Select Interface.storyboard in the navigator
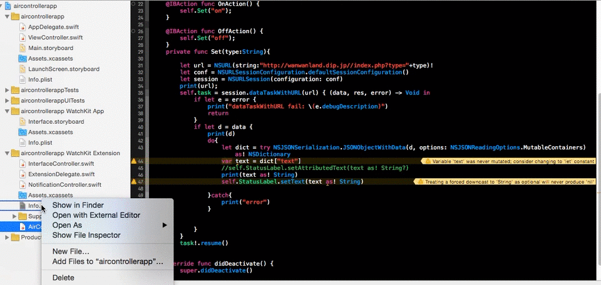This screenshot has height=285, width=601. point(56,122)
